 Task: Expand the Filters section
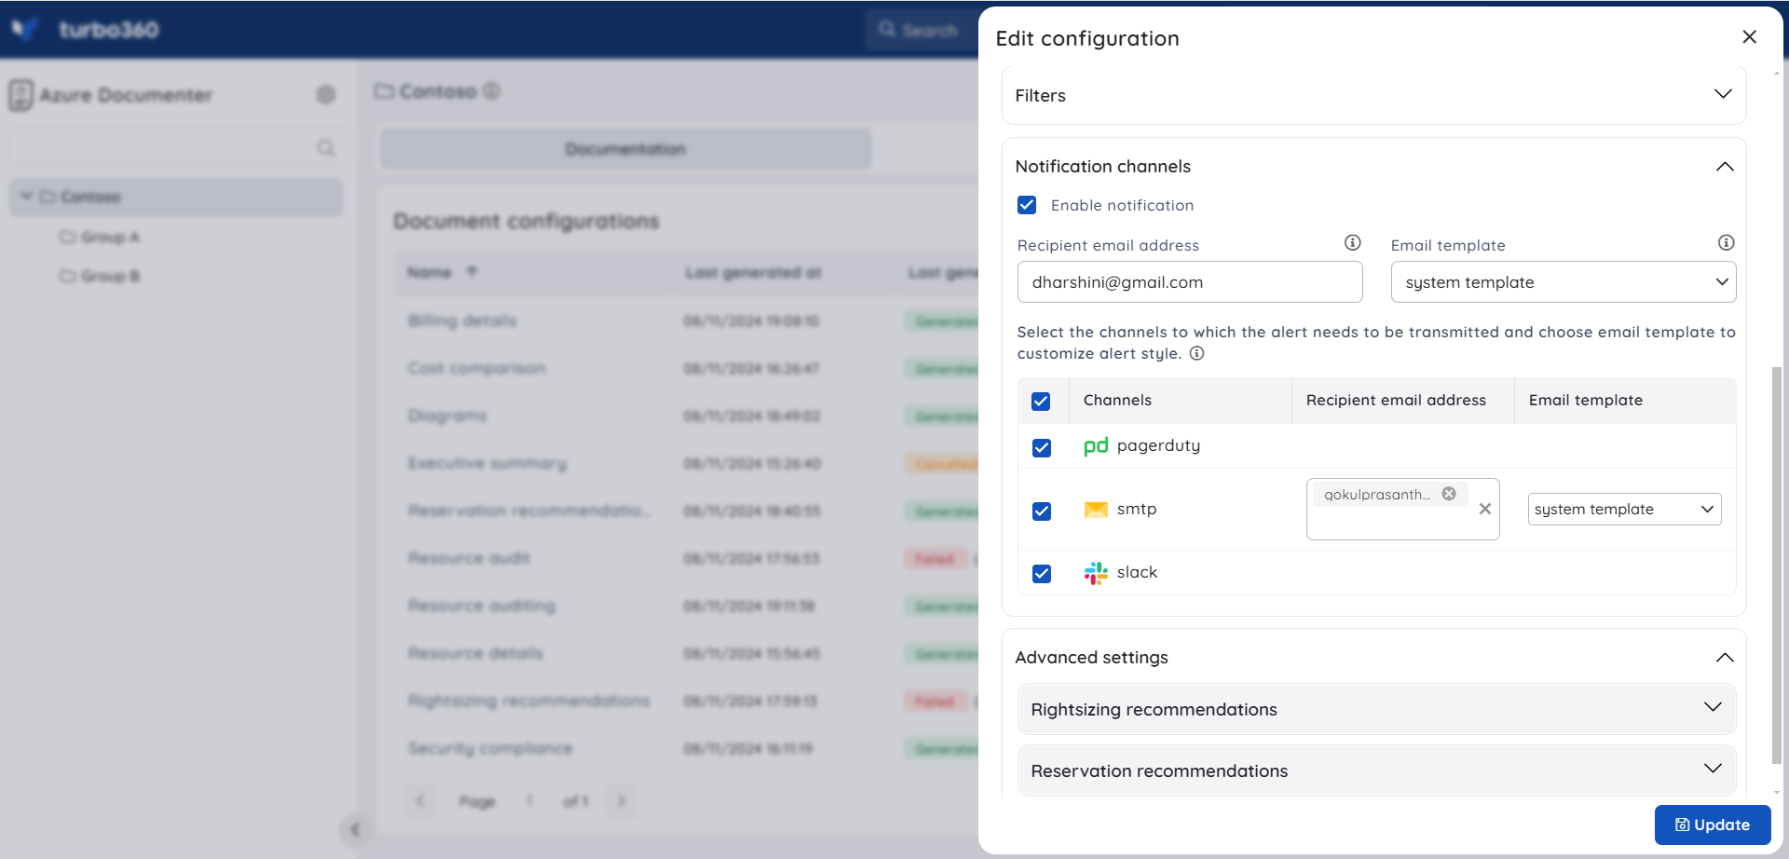tap(1723, 94)
